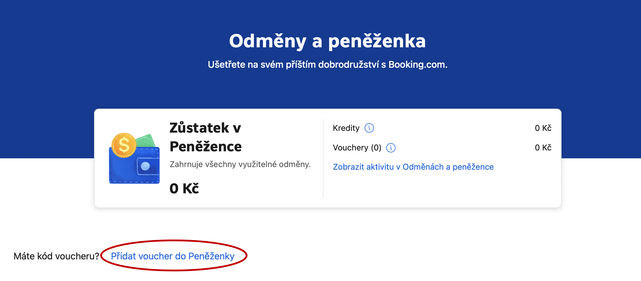This screenshot has width=641, height=281.
Task: Open Zobrazit aktivitu v Odměnách a peněžence
Action: tap(413, 167)
